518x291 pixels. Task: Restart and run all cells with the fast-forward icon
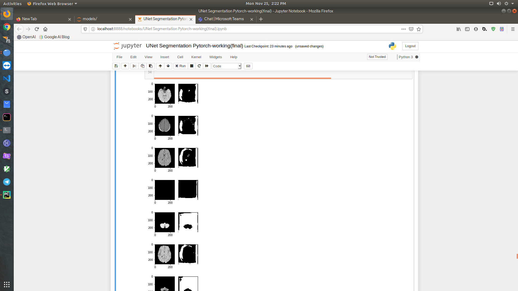pyautogui.click(x=207, y=66)
